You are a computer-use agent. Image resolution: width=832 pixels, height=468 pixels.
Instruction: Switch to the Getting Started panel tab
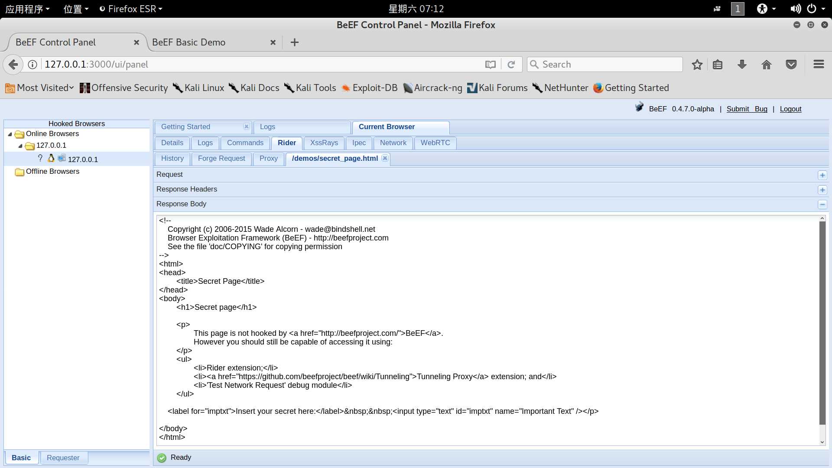click(185, 127)
